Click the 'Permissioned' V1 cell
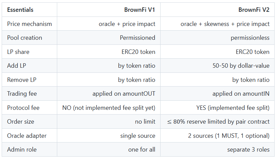Image resolution: width=277 pixels, height=159 pixels. pyautogui.click(x=137, y=38)
